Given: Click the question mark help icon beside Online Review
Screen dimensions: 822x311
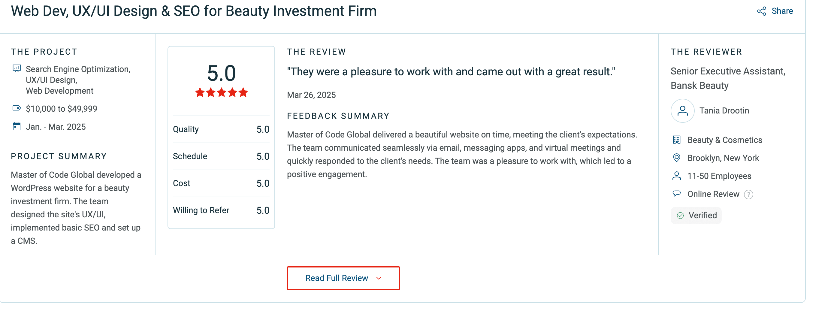Looking at the screenshot, I should click(x=748, y=195).
